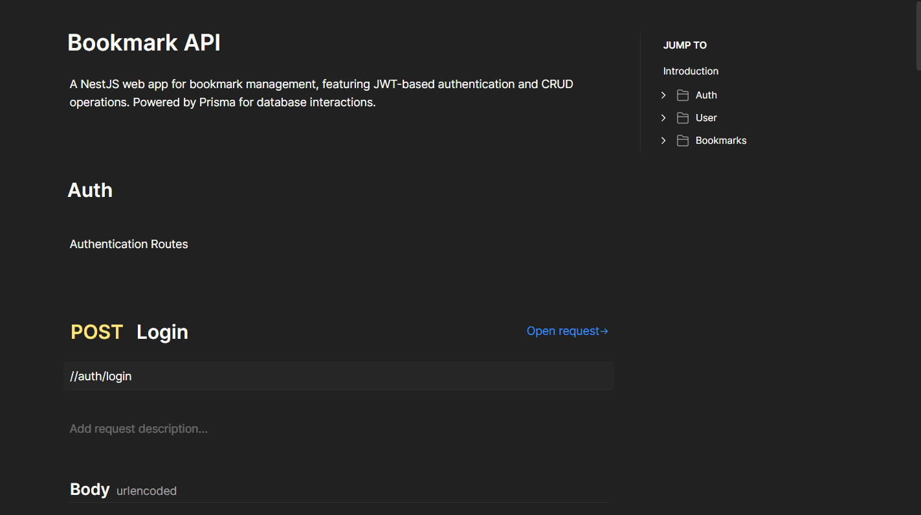Click the POST method label
This screenshot has height=515, width=921.
click(x=96, y=332)
